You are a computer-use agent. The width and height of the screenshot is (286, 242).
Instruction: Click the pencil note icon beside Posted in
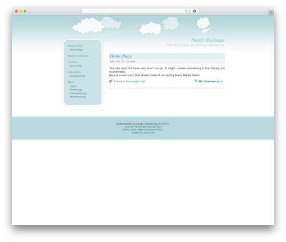[x=111, y=81]
